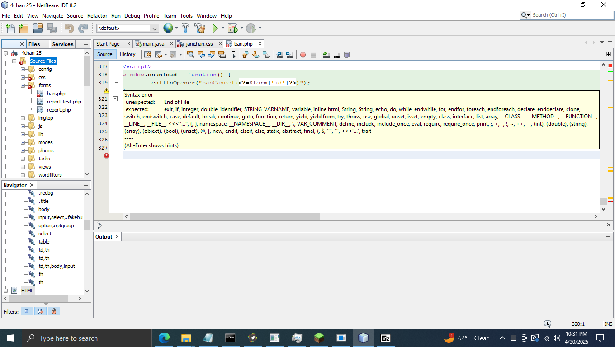Expand the views folder in tree

point(23,167)
